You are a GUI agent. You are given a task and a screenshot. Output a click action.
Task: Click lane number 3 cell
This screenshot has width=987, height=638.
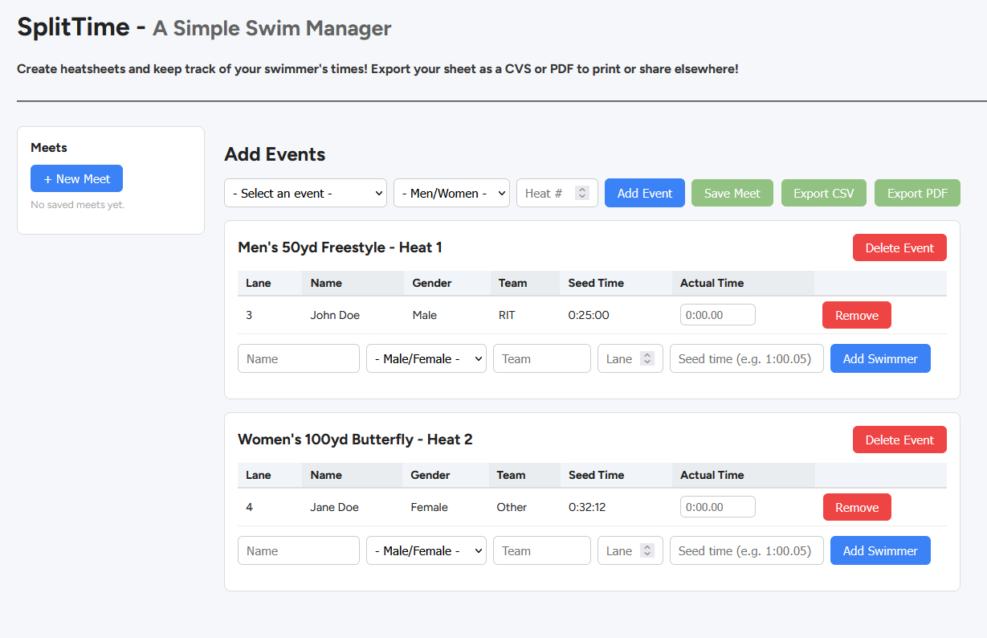click(x=249, y=315)
